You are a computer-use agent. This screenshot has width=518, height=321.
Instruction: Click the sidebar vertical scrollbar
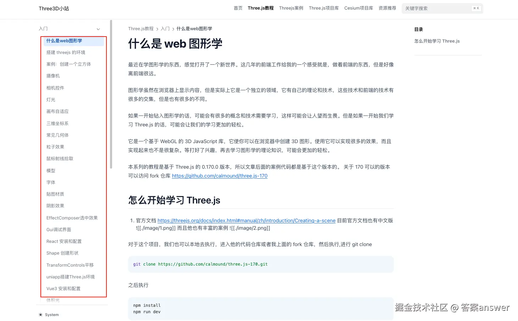click(x=111, y=94)
